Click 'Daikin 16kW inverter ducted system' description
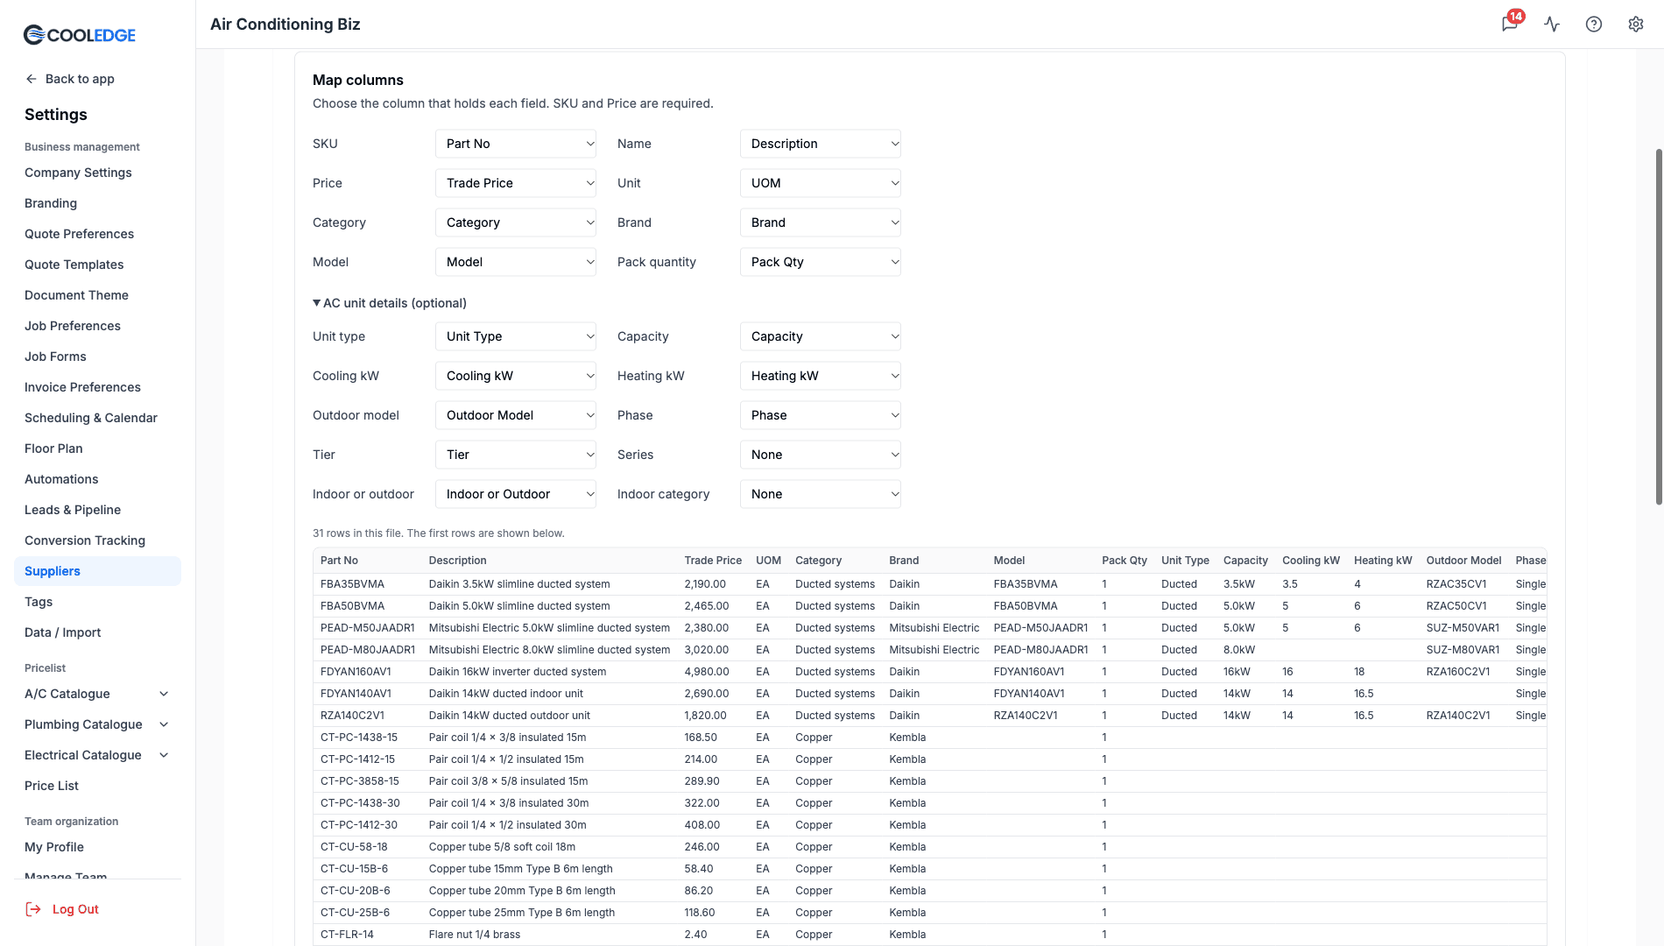 tap(518, 672)
